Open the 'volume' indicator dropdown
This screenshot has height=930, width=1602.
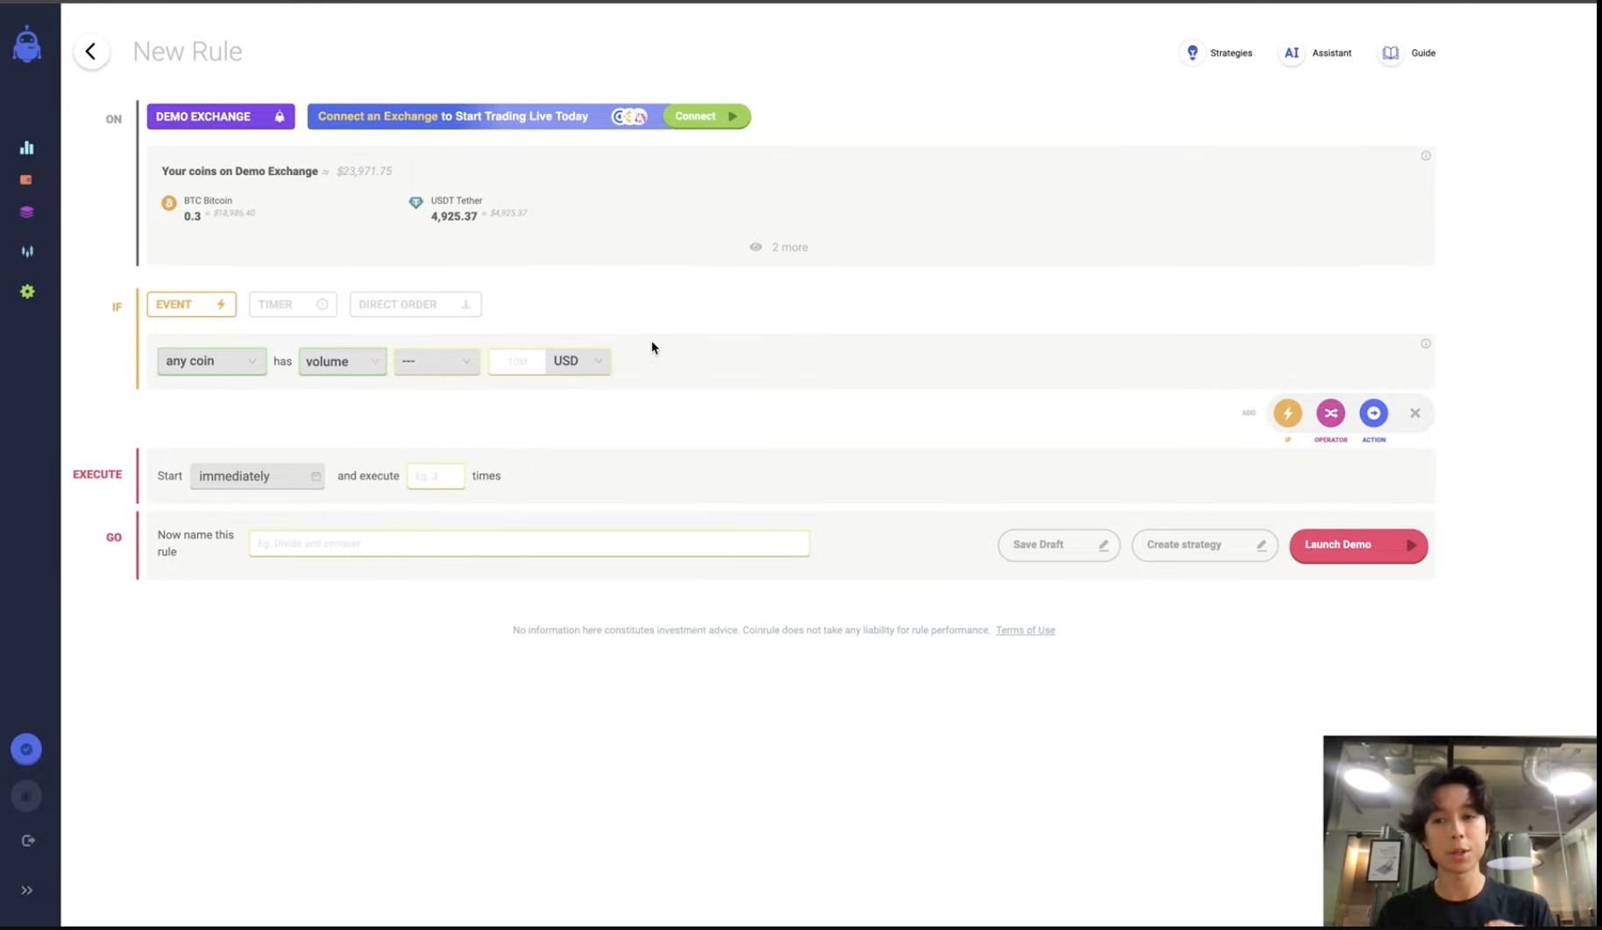click(342, 362)
